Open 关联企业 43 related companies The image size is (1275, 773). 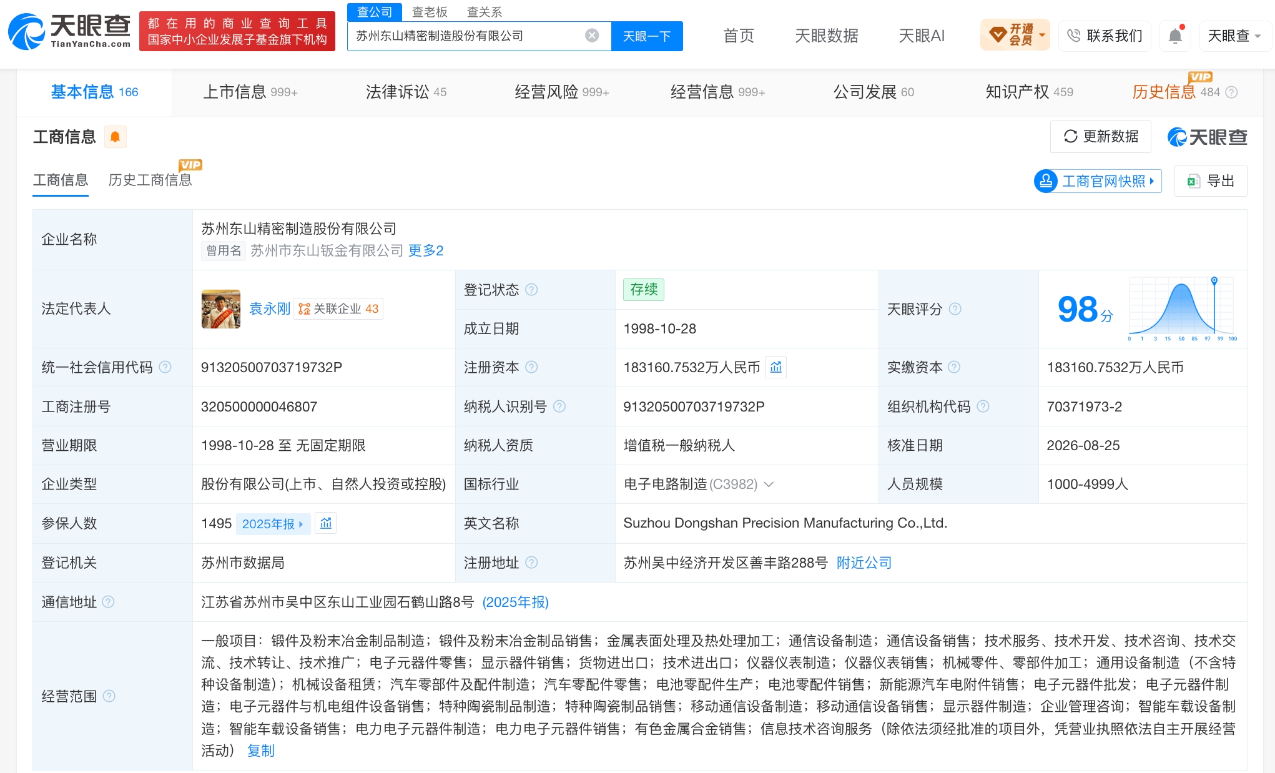(338, 309)
